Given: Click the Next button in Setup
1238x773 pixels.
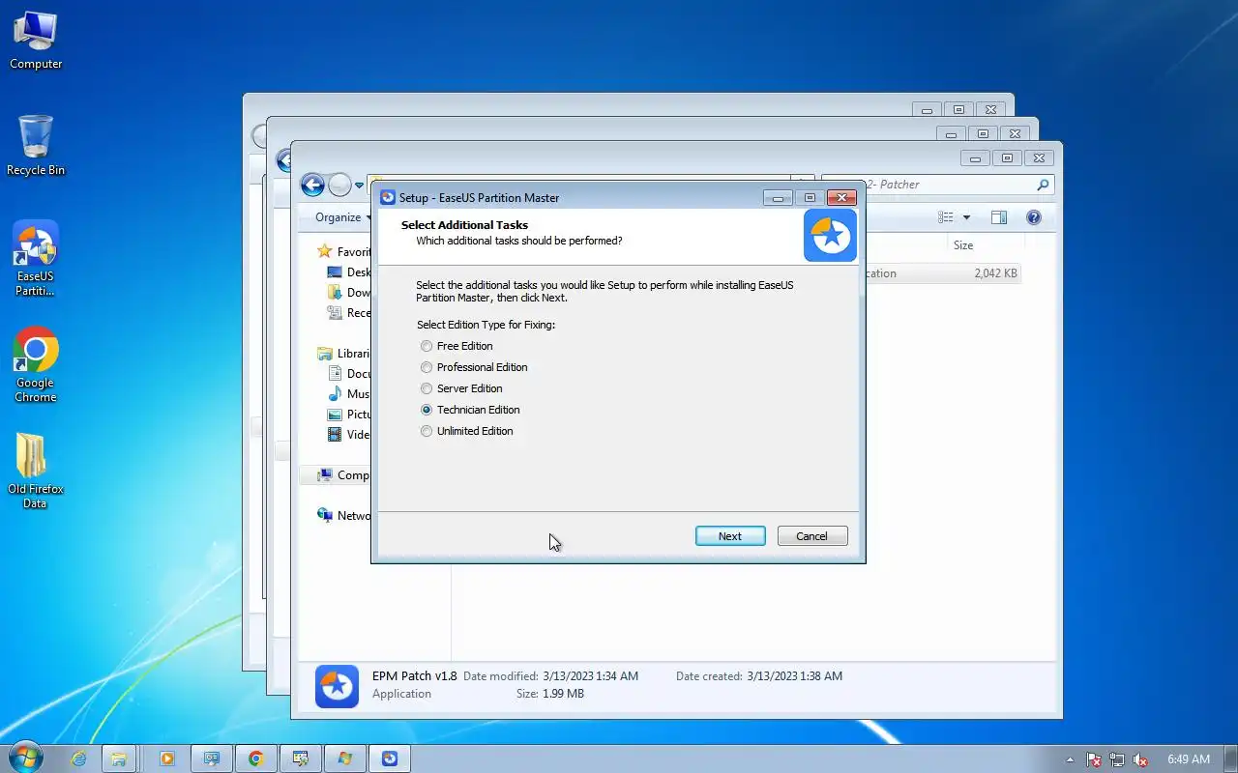Looking at the screenshot, I should (x=730, y=536).
